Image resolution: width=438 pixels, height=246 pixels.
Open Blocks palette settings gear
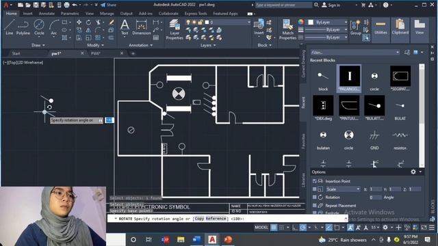pos(413,172)
